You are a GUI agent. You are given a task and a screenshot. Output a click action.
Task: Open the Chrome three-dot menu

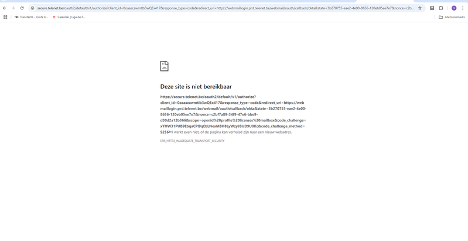(463, 8)
